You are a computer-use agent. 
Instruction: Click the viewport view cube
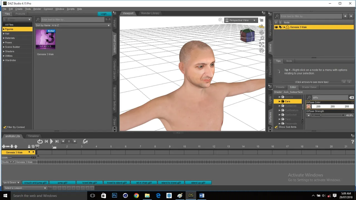247,35
